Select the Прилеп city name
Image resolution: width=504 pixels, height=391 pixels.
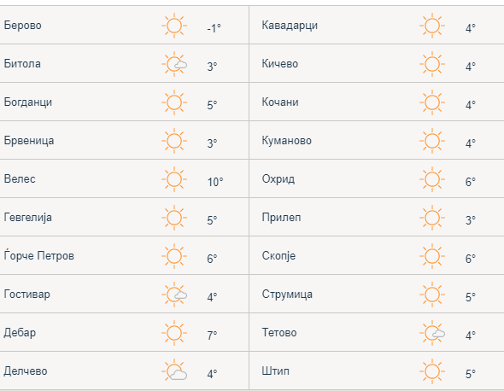[281, 218]
